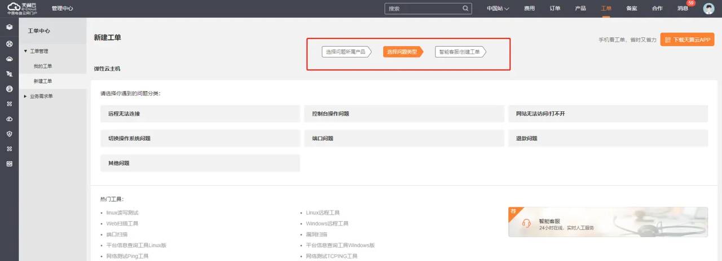This screenshot has height=261, width=722.
Task: Open Windows远程工具 link
Action: pos(327,223)
